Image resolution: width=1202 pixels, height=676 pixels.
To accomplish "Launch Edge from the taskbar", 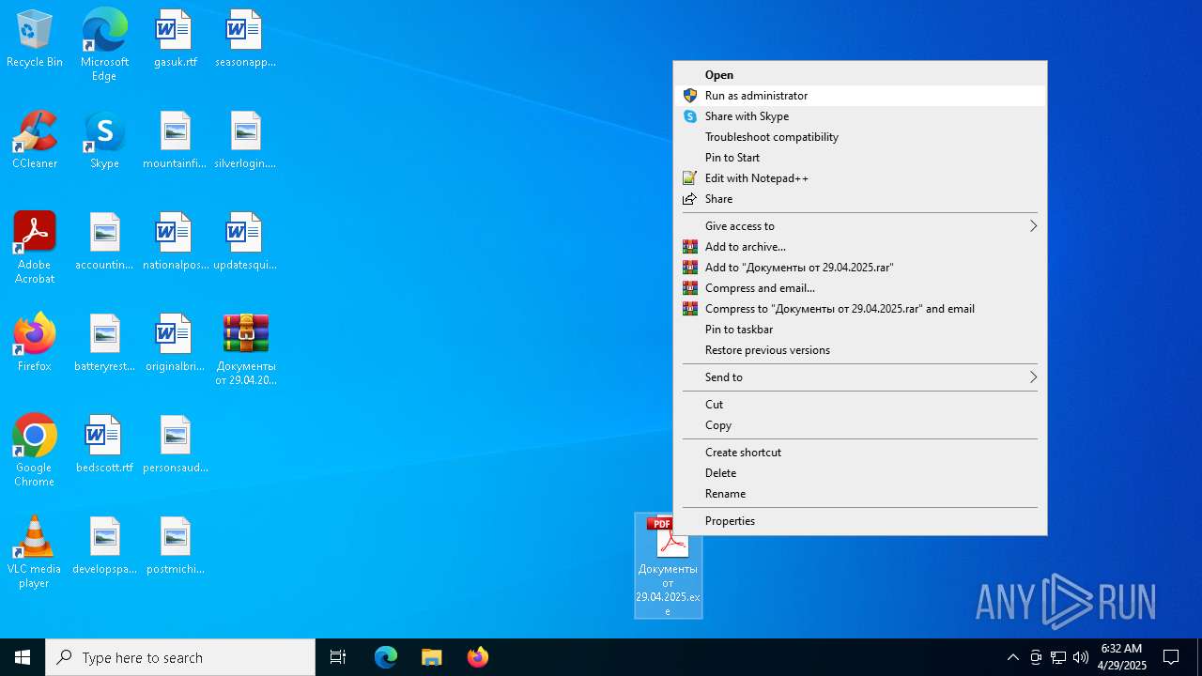I will 386,657.
